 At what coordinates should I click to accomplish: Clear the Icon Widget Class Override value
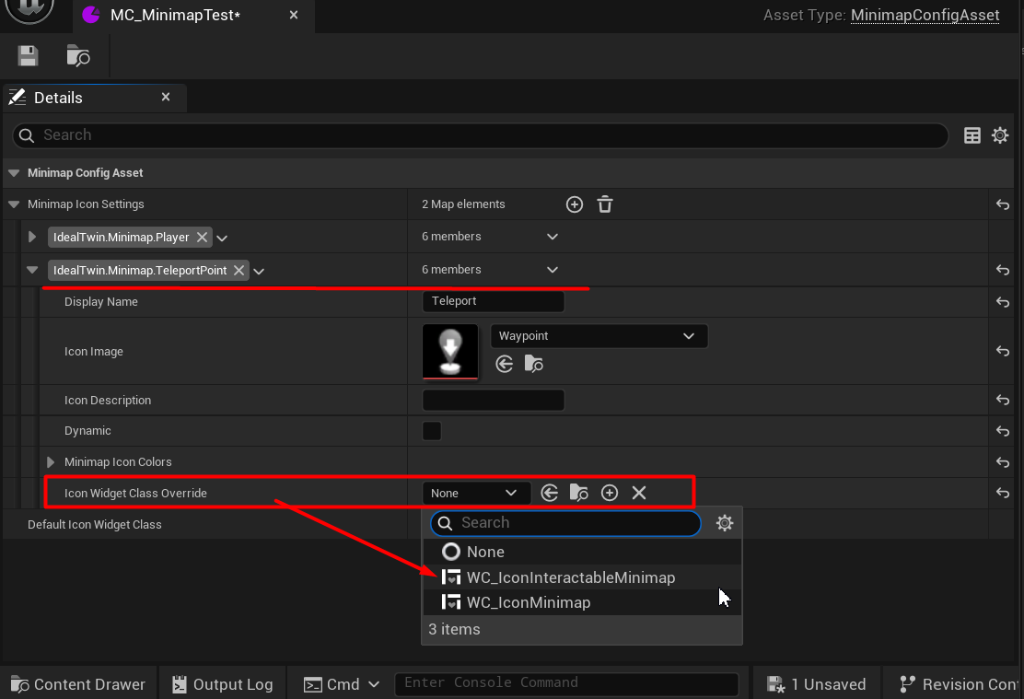639,493
